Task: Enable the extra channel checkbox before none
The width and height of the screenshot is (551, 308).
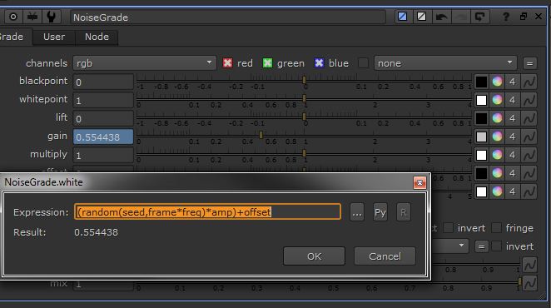Action: click(x=363, y=63)
